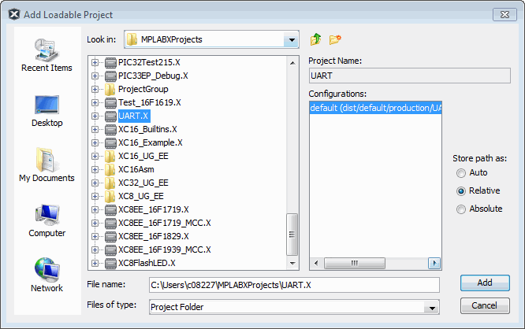Select XC8EE_16F1719_MCC.X project name
The height and width of the screenshot is (329, 525).
tap(165, 223)
